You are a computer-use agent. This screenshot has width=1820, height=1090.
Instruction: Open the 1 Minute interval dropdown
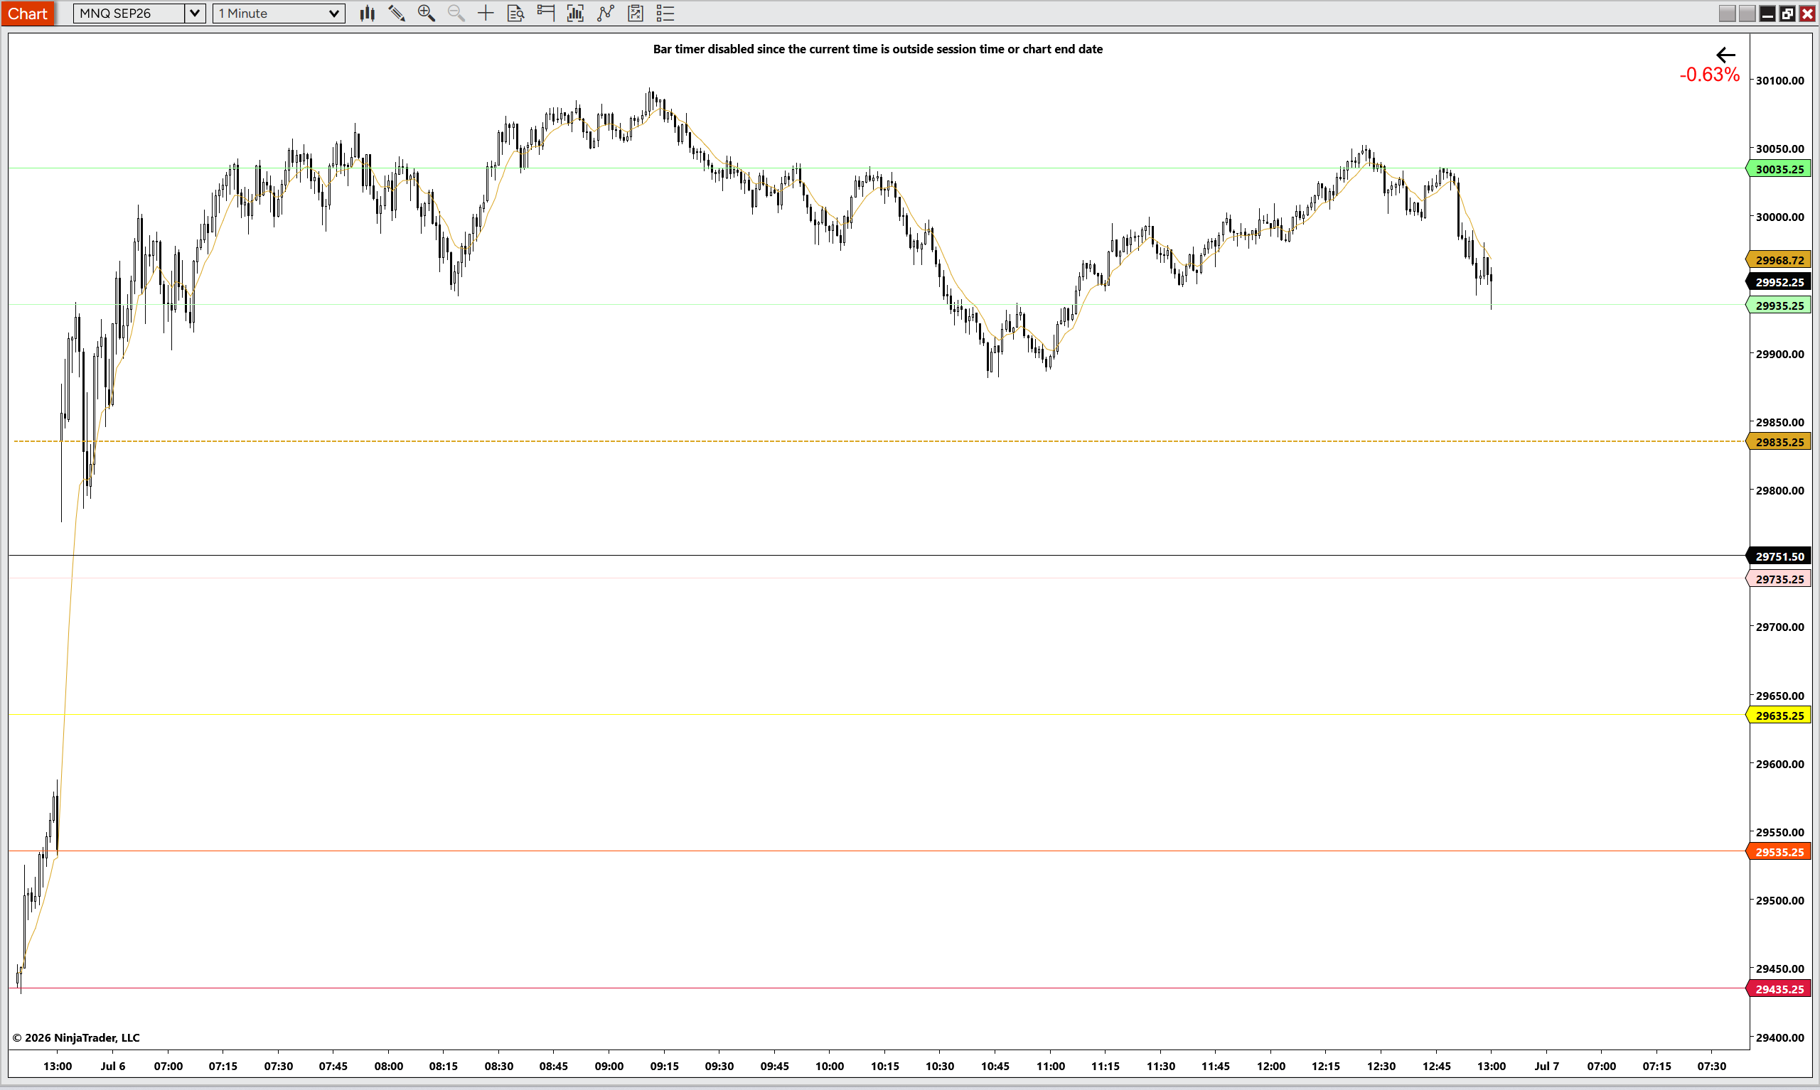279,14
